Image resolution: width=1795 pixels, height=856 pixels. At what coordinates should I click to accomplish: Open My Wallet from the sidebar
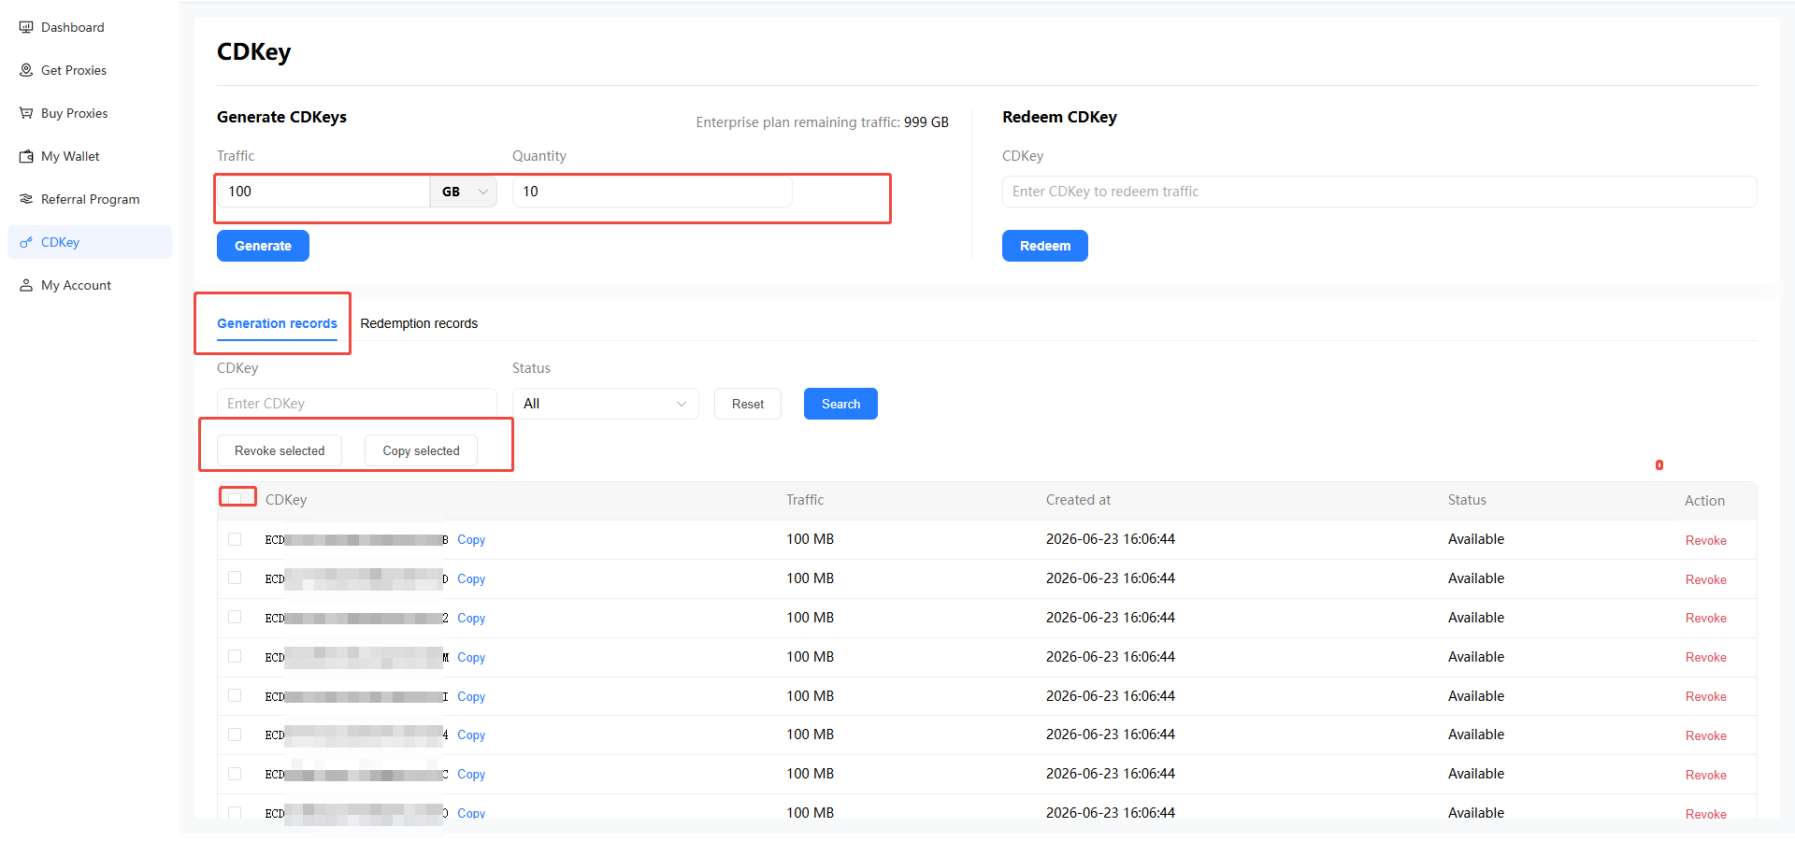tap(90, 156)
